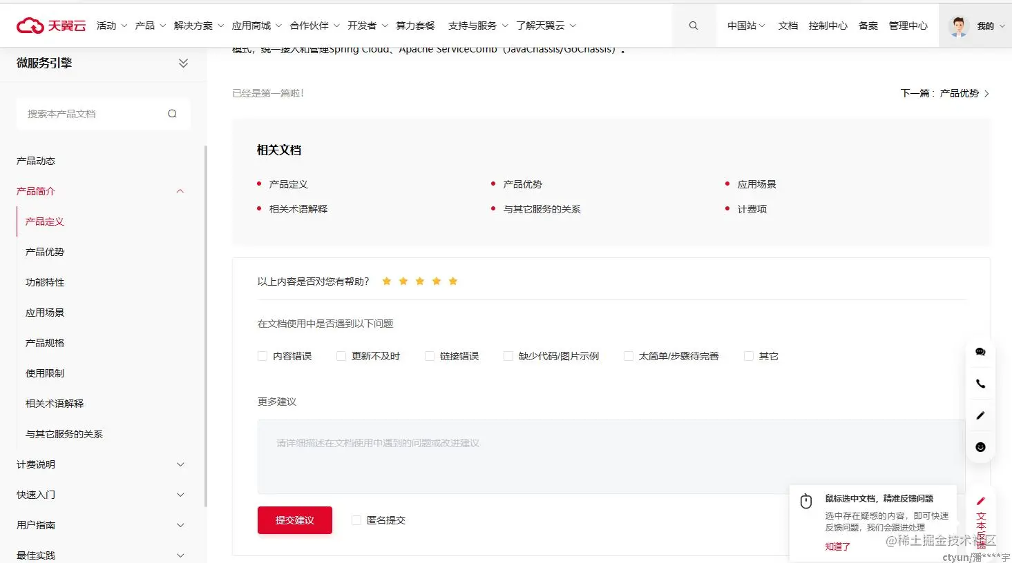The width and height of the screenshot is (1012, 563).
Task: Open 管理中心 link
Action: pyautogui.click(x=908, y=26)
